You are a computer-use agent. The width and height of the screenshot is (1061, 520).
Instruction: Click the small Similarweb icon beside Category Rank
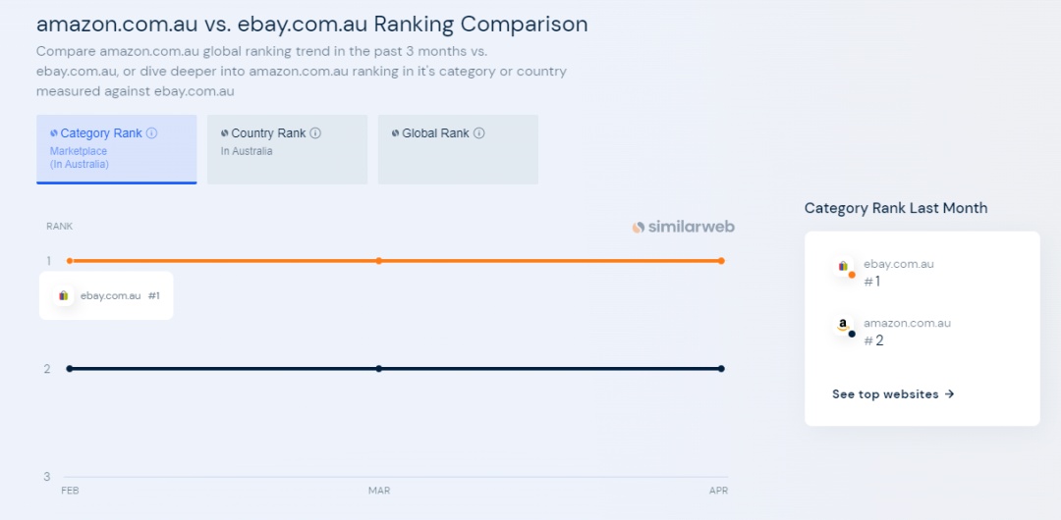pos(54,133)
